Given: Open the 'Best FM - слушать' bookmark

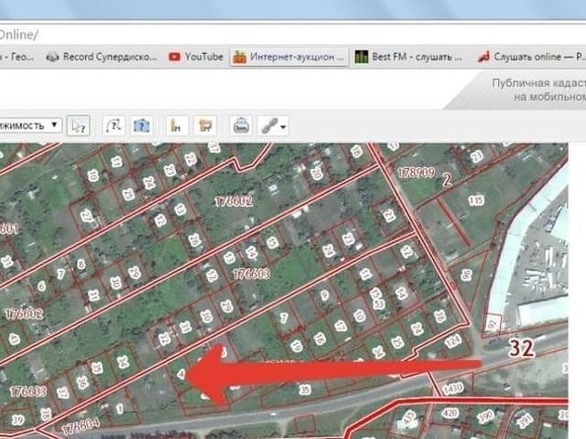Looking at the screenshot, I should [x=409, y=57].
